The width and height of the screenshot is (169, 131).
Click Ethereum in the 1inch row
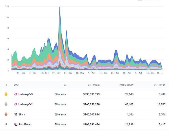click(60, 114)
